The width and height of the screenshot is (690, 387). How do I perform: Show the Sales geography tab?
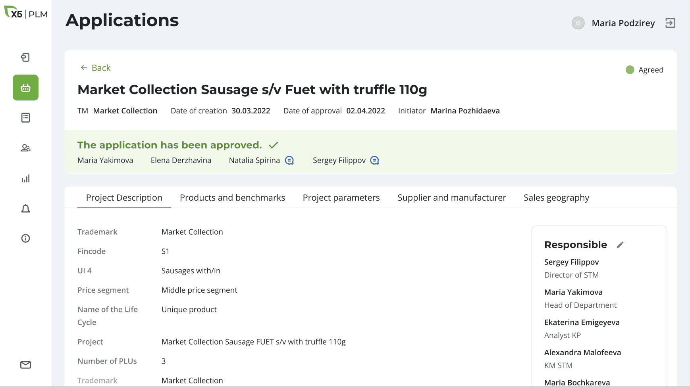point(556,197)
